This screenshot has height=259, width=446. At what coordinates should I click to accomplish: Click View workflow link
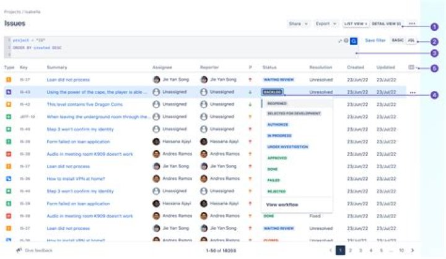point(281,204)
